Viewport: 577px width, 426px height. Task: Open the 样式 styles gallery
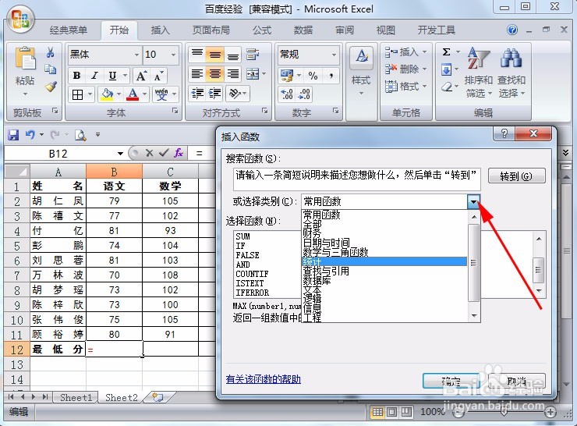click(x=361, y=70)
